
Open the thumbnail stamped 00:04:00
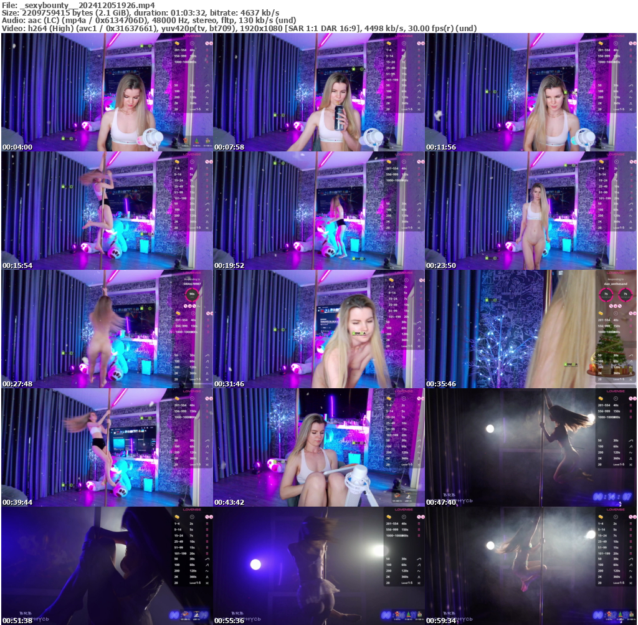coord(107,92)
